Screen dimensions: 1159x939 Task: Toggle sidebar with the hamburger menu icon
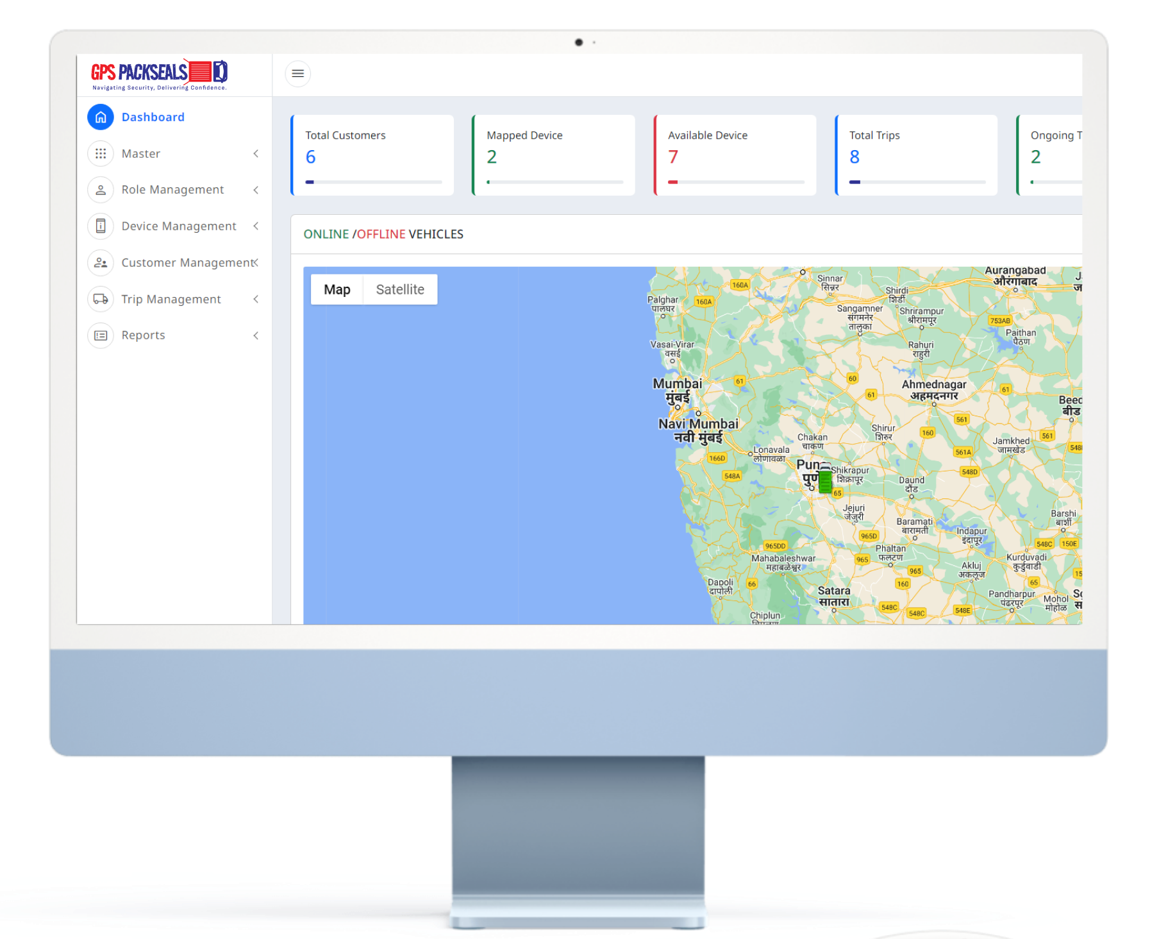[298, 73]
